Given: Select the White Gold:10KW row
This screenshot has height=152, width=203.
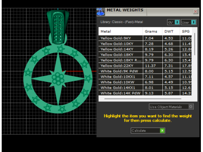Looking at the screenshot, I should tap(145, 82).
